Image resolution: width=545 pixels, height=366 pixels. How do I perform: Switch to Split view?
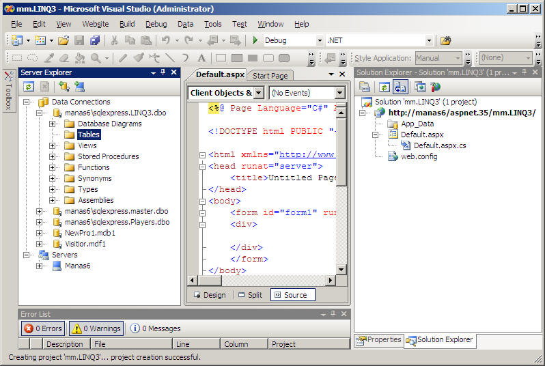(x=250, y=295)
